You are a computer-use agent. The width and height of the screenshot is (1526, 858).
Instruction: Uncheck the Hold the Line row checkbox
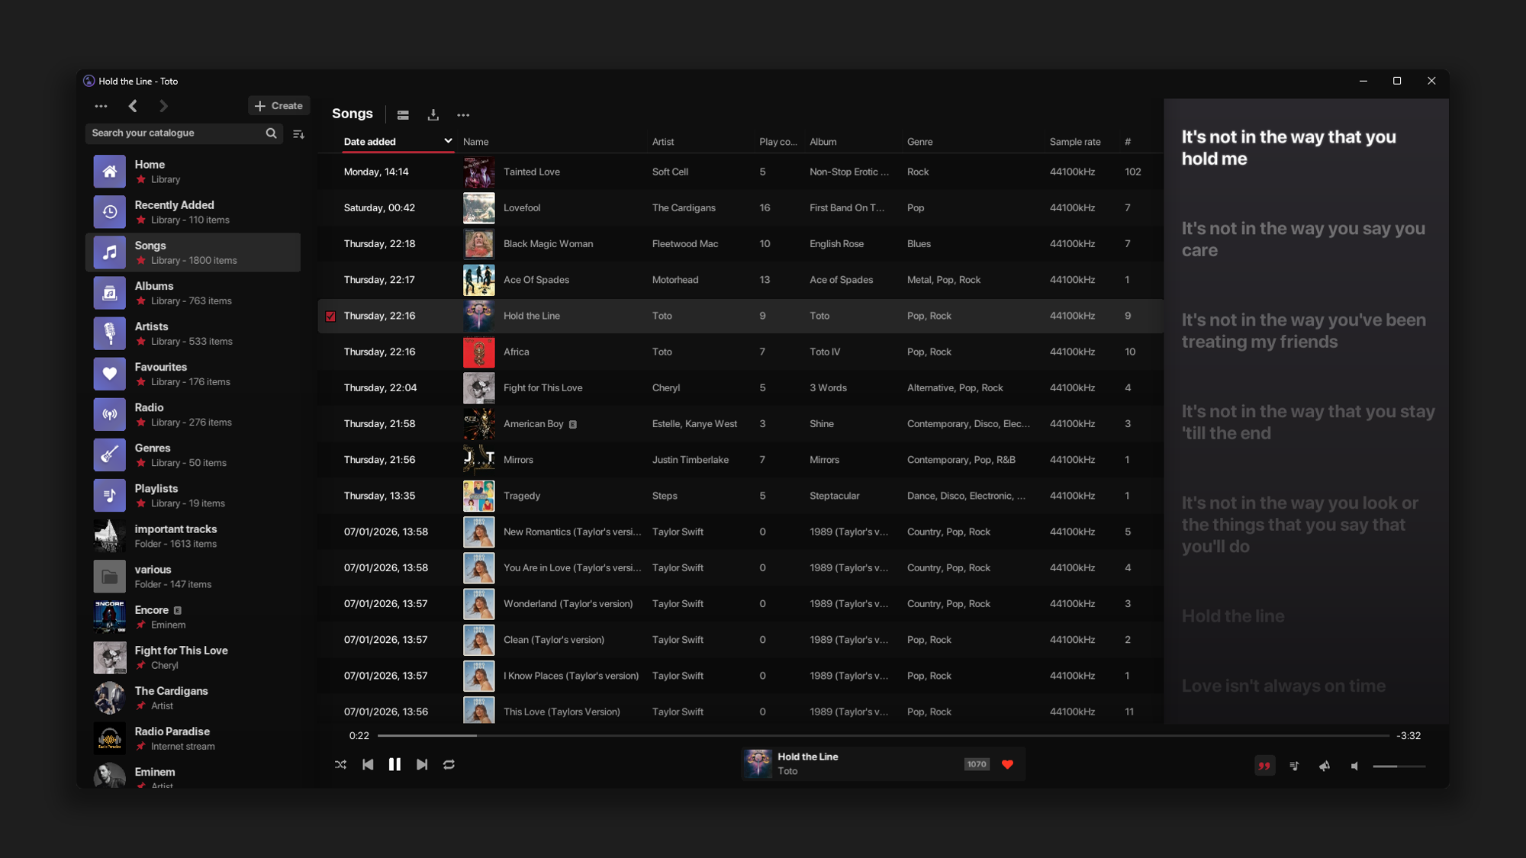coord(330,316)
